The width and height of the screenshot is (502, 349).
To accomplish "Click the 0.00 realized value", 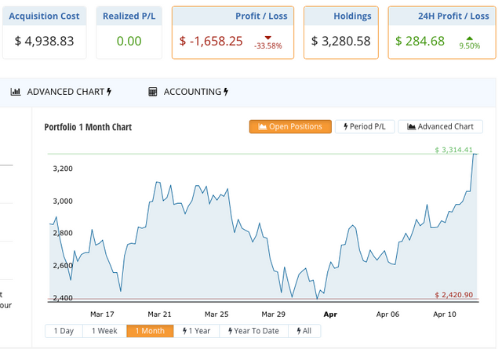I will point(129,41).
